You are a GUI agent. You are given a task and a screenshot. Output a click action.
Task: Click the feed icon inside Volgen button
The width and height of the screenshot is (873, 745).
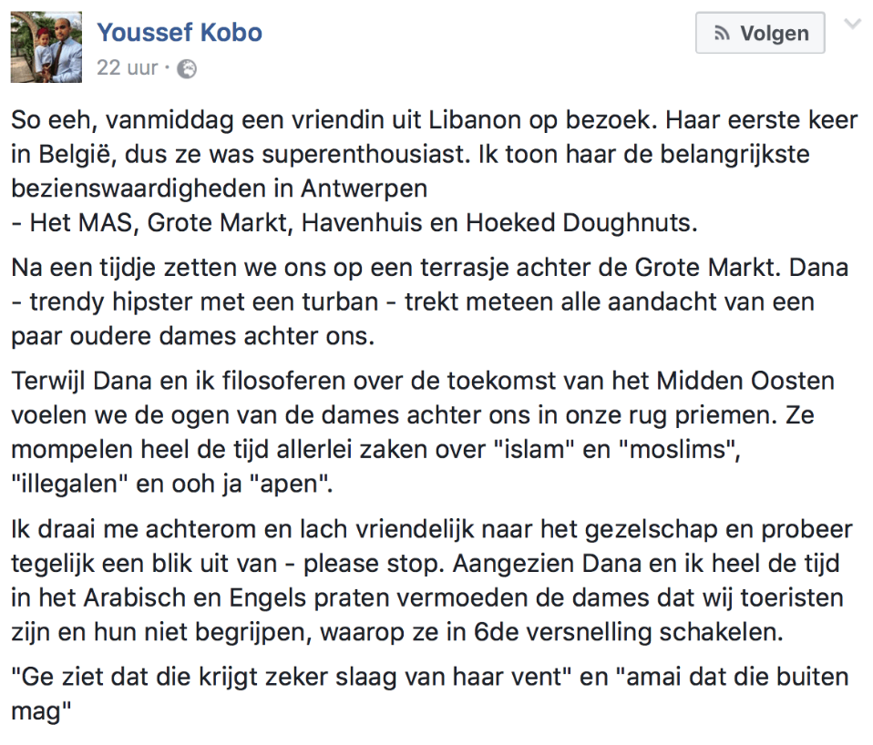(723, 34)
